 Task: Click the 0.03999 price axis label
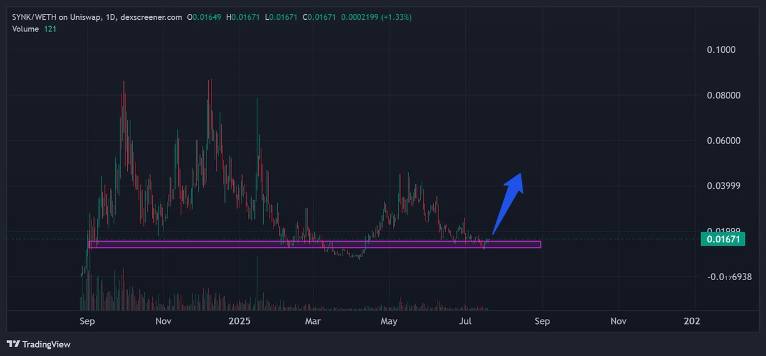[x=724, y=186]
